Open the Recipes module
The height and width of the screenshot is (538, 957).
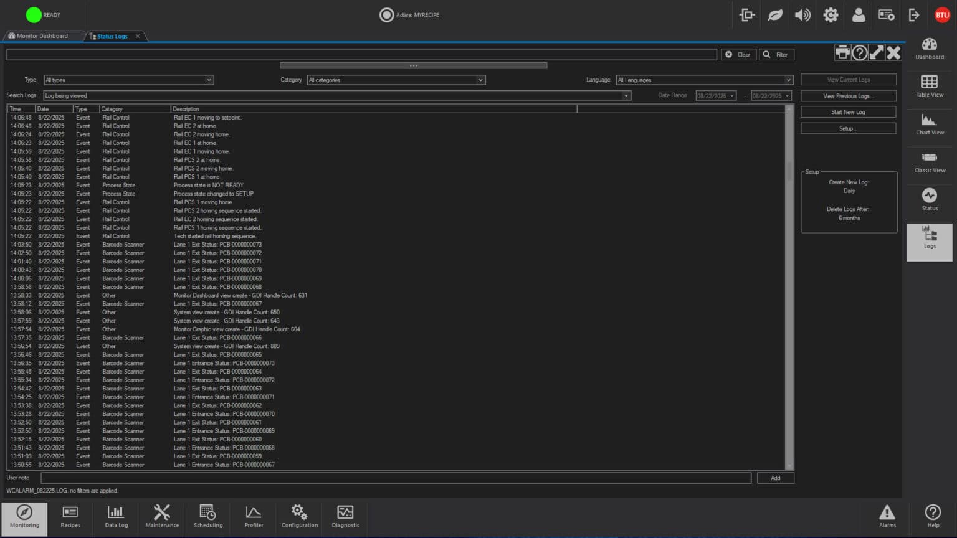pyautogui.click(x=70, y=516)
